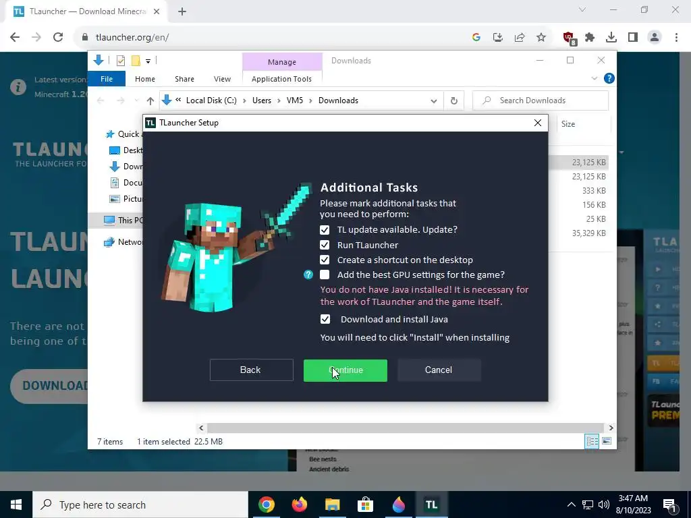
Task: Click the scrollbar right arrow in Explorer
Action: 611,428
